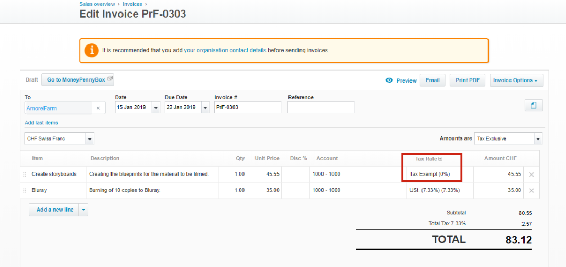This screenshot has height=267, width=566.
Task: Click the Description column header
Action: (105, 158)
